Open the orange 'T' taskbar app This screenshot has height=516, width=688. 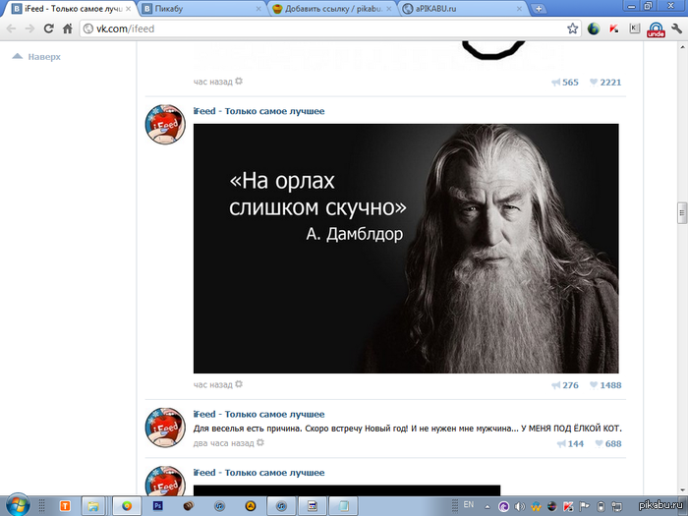point(65,506)
